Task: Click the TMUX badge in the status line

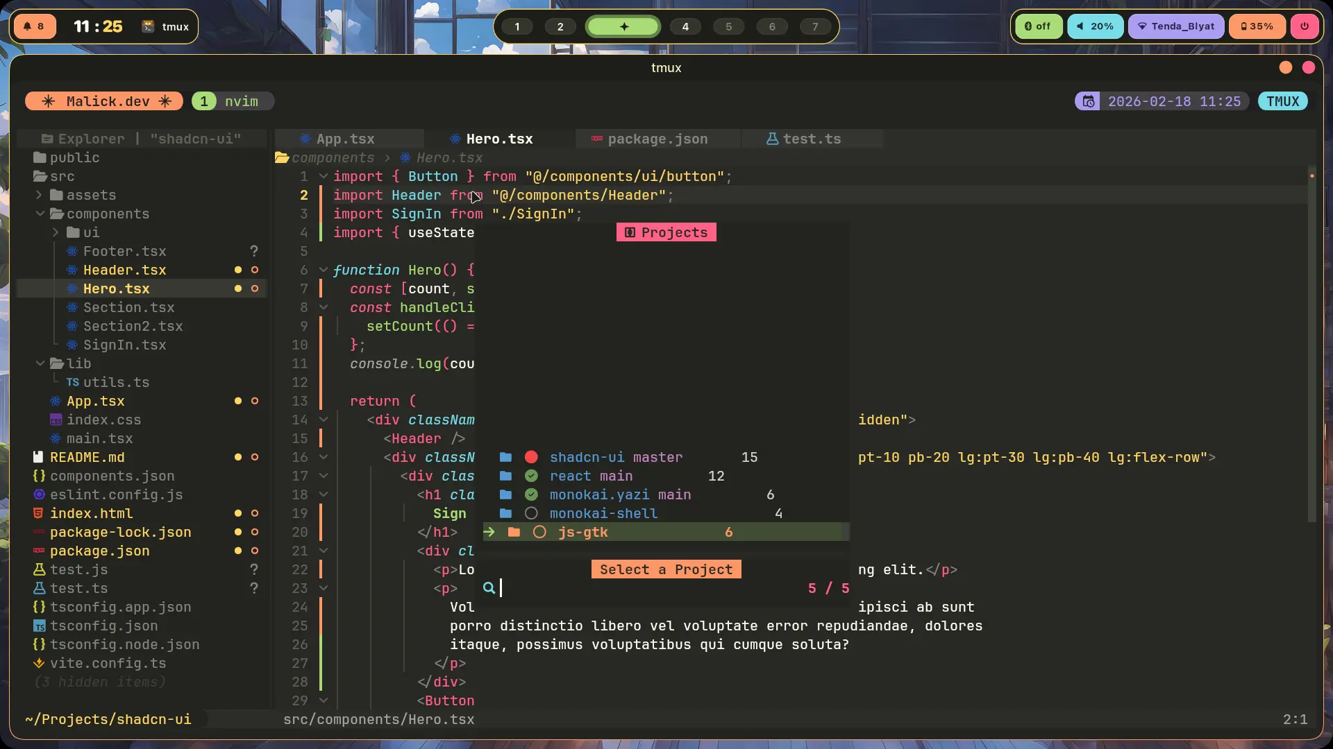Action: pos(1282,101)
